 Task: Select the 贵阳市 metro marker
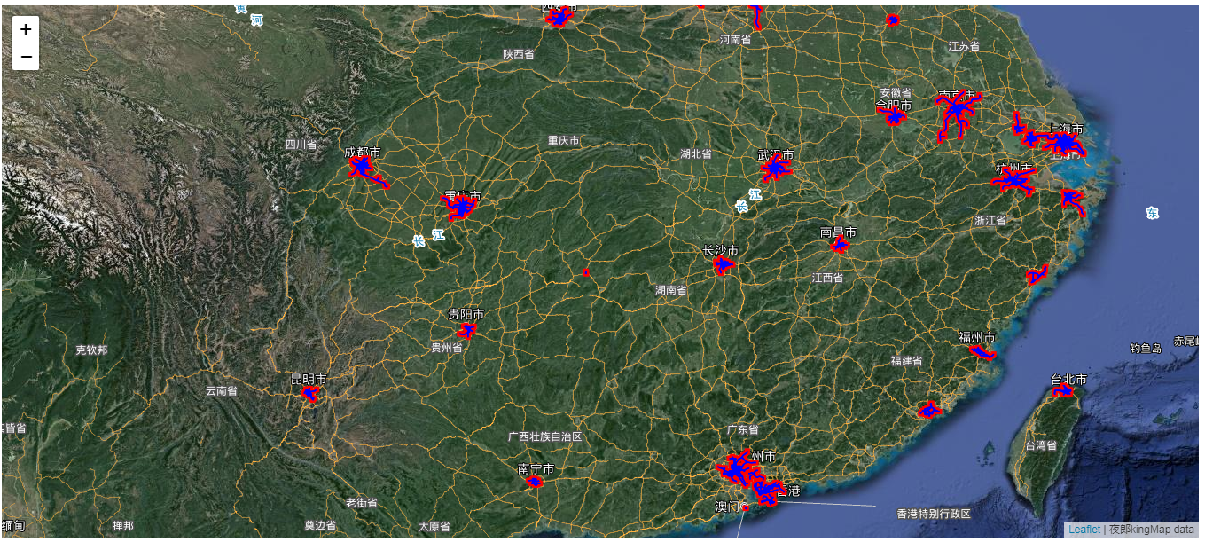coord(466,329)
